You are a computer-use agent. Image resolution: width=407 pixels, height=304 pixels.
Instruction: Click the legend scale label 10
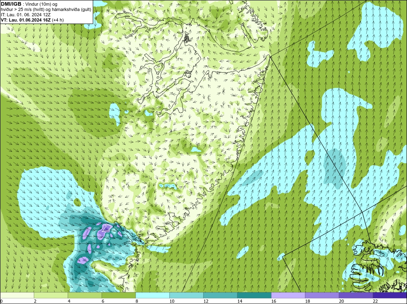[172, 301]
